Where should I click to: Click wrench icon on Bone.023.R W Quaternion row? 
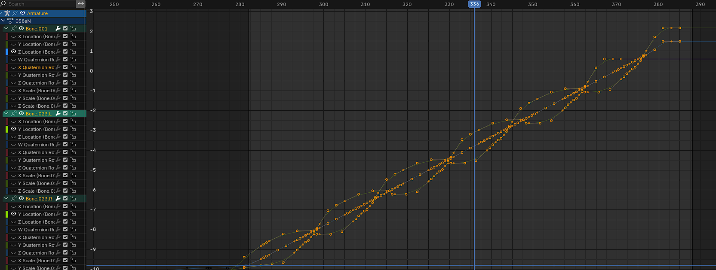point(58,230)
